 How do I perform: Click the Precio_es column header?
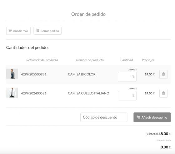point(148,60)
